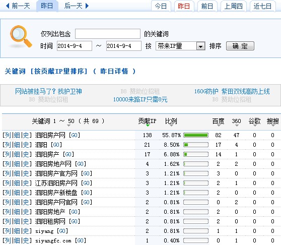The height and width of the screenshot is (245, 281).
Task: Sort by 百度 column header
Action: coord(218,121)
